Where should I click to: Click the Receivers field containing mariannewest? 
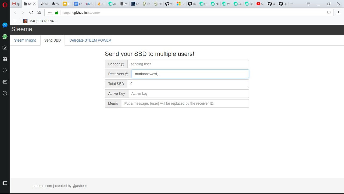tap(190, 74)
